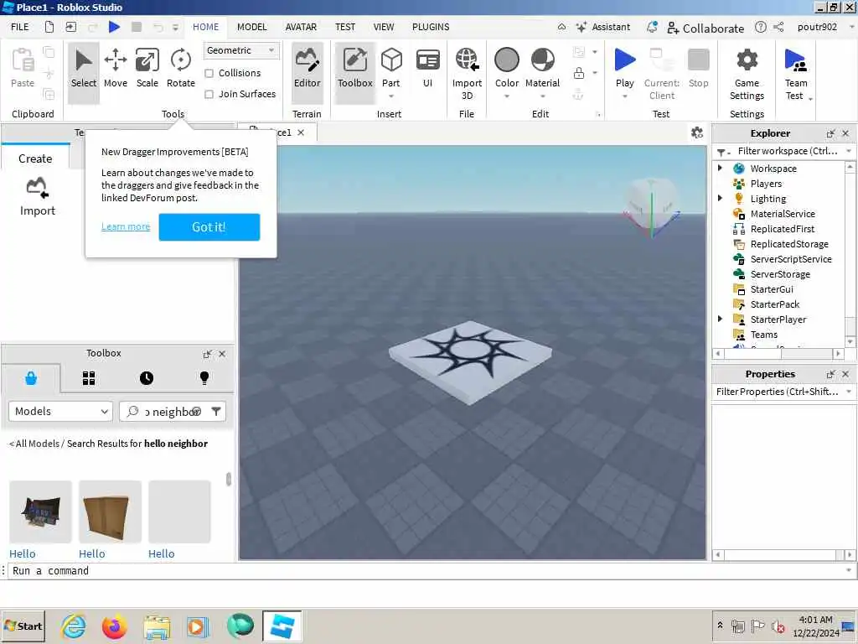This screenshot has width=858, height=644.
Task: Open the Part type dropdown arrow
Action: (391, 96)
